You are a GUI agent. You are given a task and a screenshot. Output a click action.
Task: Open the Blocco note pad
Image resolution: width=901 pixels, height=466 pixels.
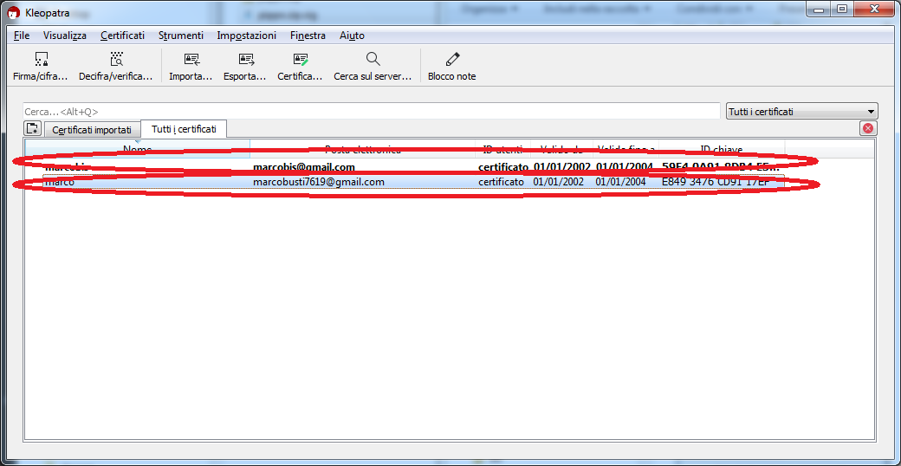pyautogui.click(x=451, y=66)
